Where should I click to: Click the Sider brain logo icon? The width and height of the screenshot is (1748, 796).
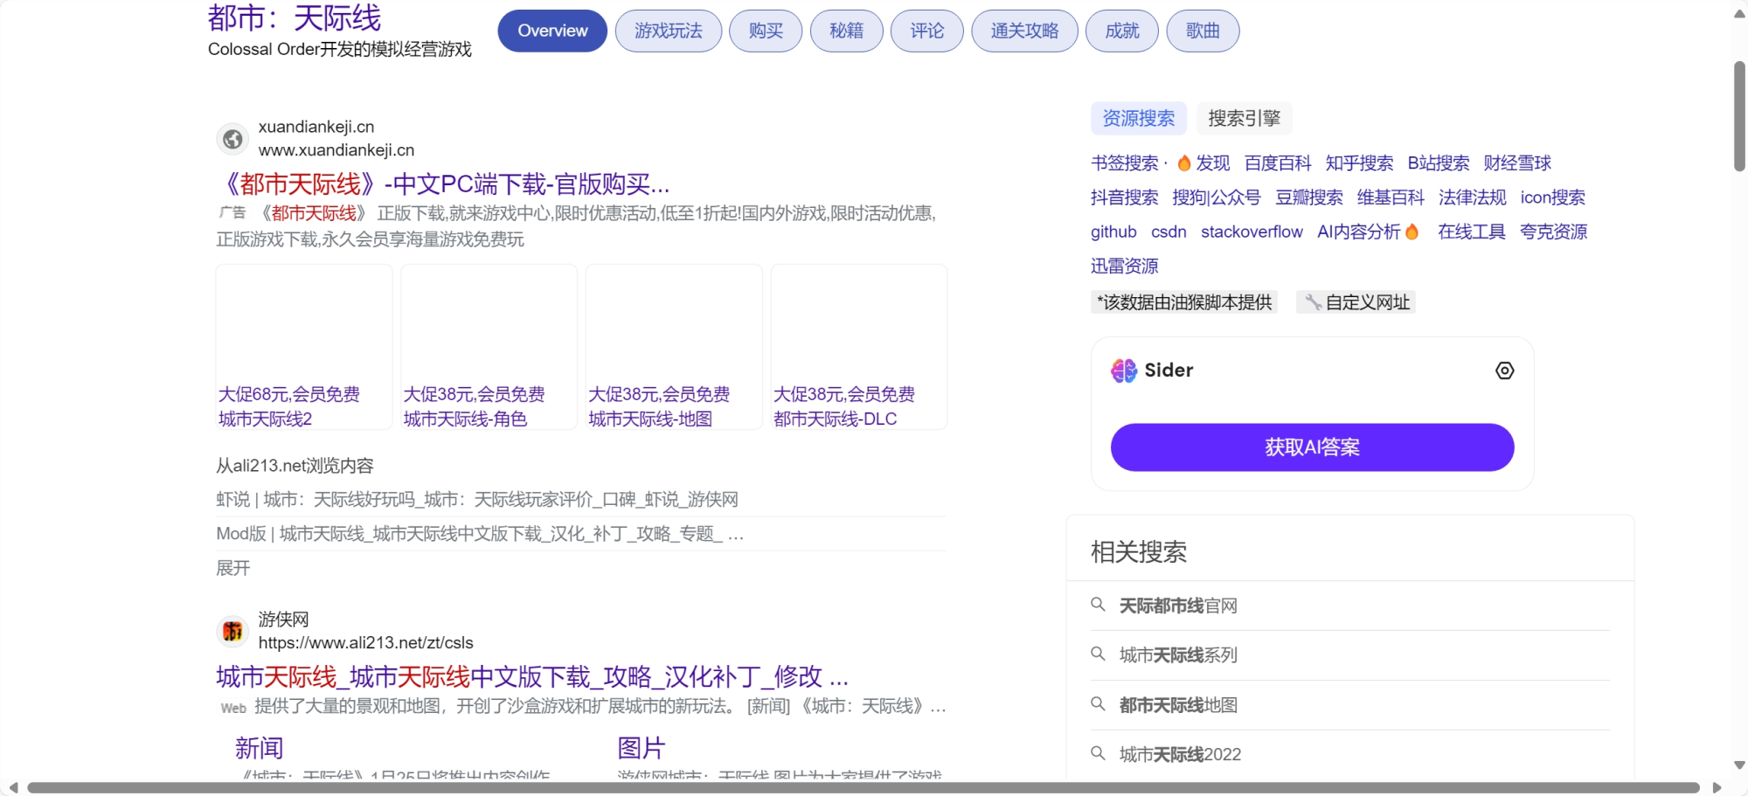point(1124,370)
